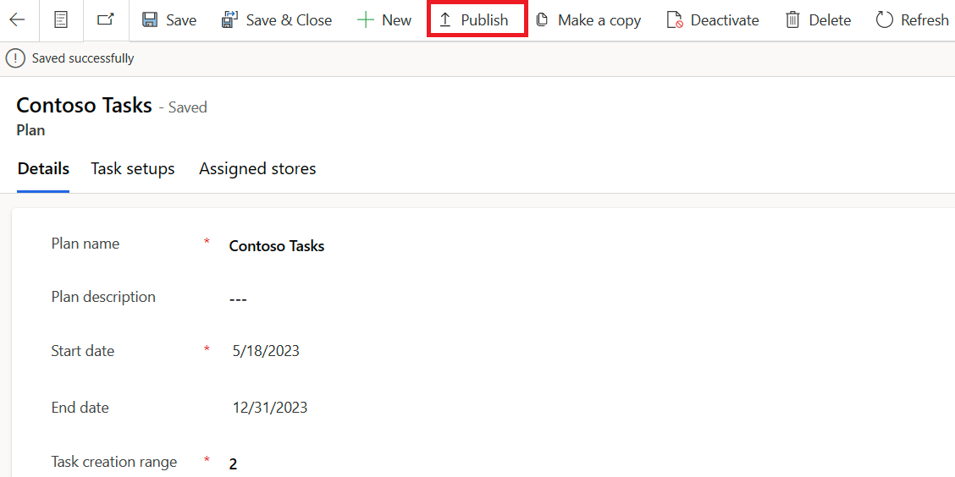
Task: Click the Save & Close label
Action: pyautogui.click(x=289, y=20)
